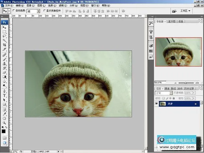Select the Move tool in the toolbox
Screen dimensions: 204x153
pos(5,28)
